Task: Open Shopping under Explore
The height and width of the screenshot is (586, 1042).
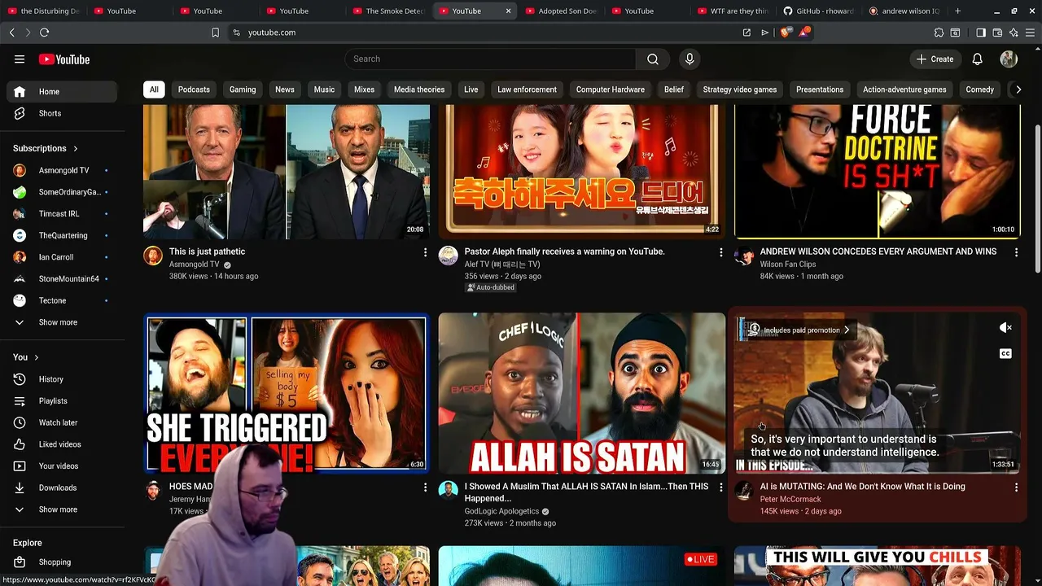Action: [62, 562]
